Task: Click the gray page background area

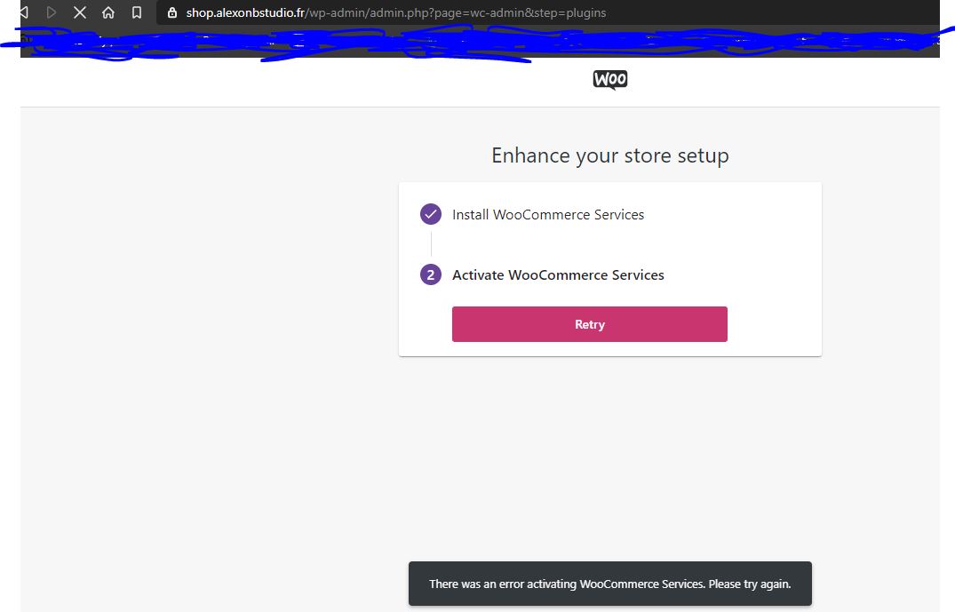Action: coord(178,444)
